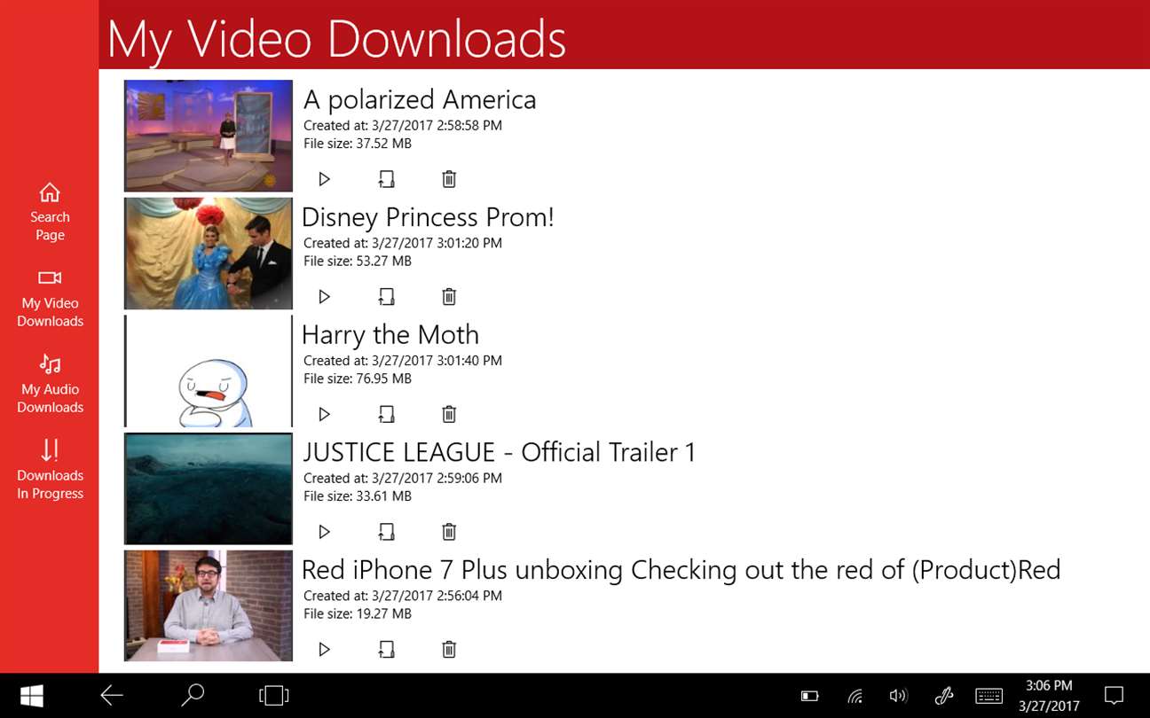Click the File size: 19.27 MB text
The width and height of the screenshot is (1150, 718).
(358, 613)
